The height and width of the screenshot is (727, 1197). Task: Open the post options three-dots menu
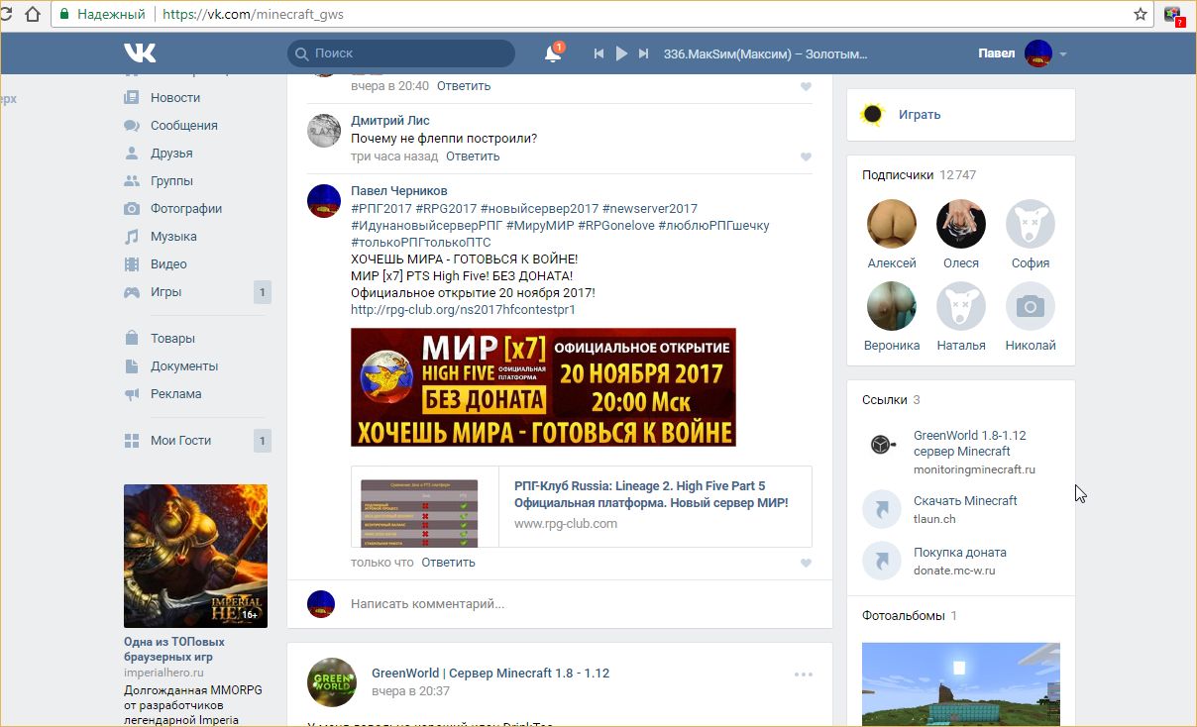803,675
